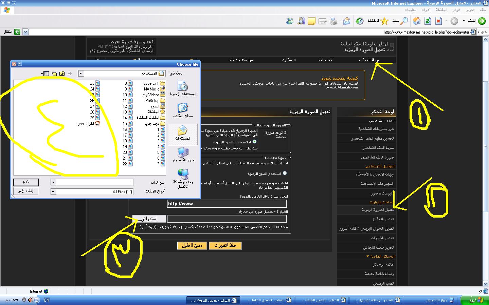Open the Favorites menu (المفضلة)
Viewport: 489px width, 305px height.
441,10
